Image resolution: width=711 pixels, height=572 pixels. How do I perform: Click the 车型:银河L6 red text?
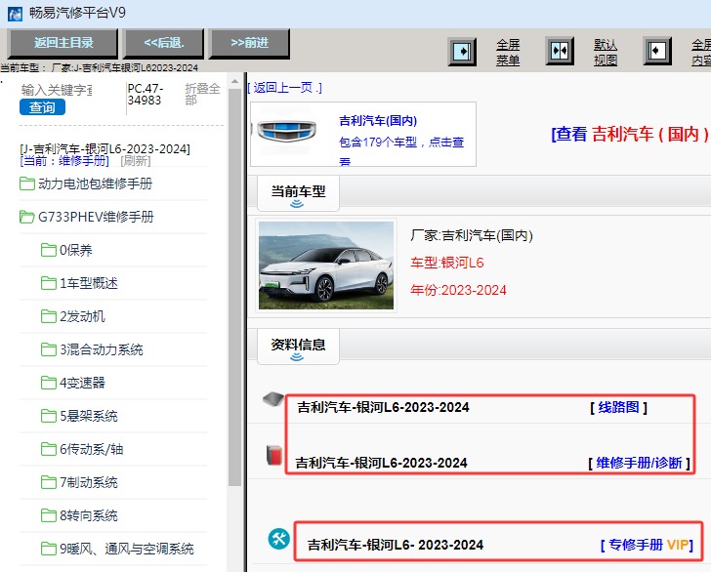pyautogui.click(x=447, y=263)
